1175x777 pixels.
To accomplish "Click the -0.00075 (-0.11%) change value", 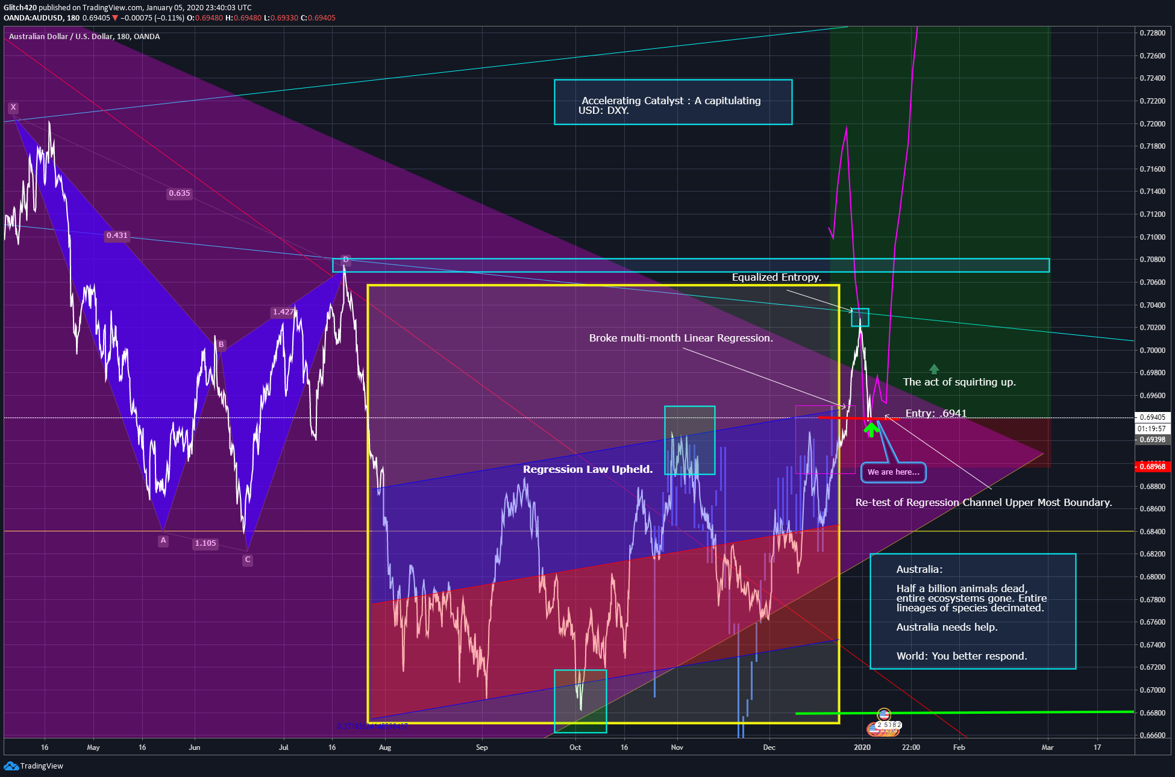I will point(152,18).
